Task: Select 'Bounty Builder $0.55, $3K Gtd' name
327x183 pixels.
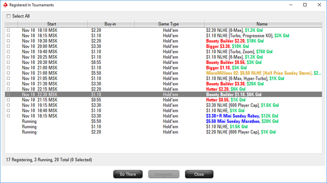Action: [234, 62]
